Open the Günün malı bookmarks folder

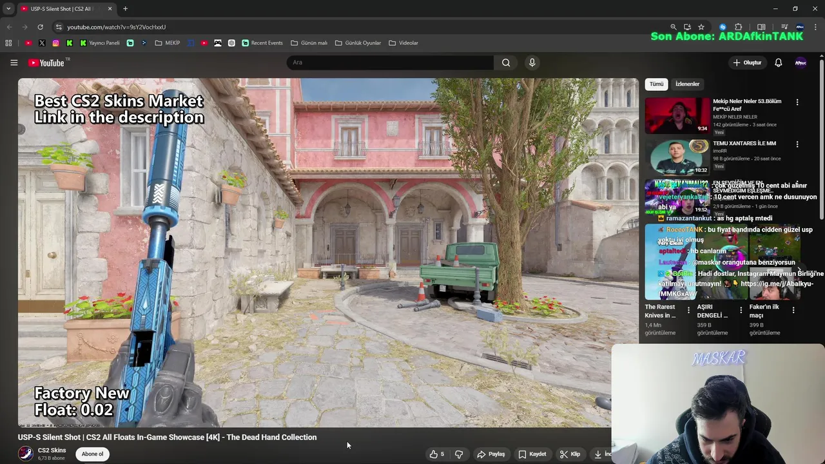click(309, 43)
